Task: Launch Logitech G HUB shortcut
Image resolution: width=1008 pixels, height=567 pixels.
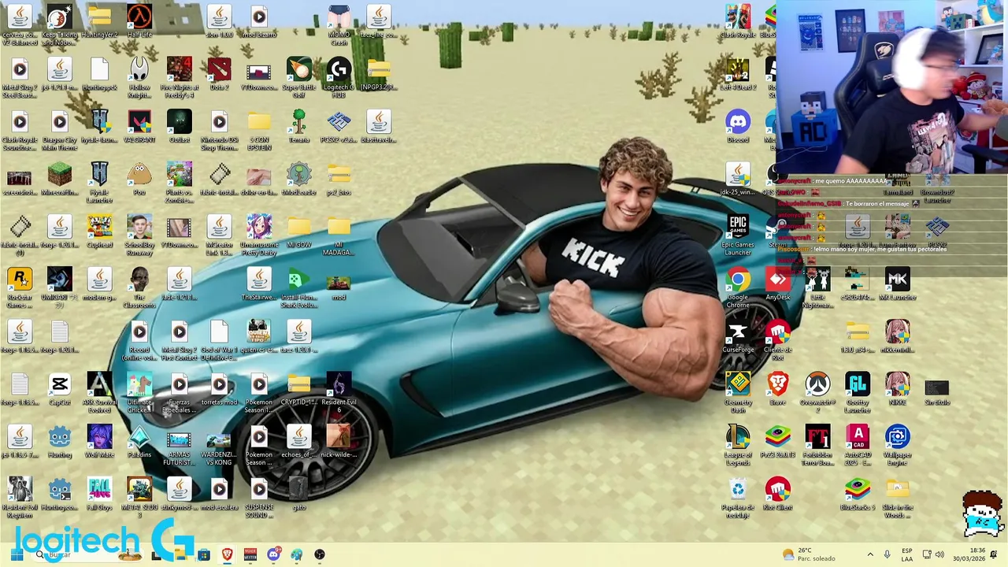Action: click(339, 69)
